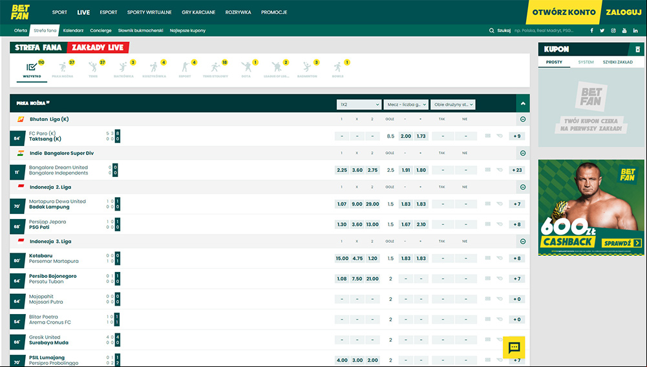Open the SPORTY WIRTUALNE menu item
Viewport: 647px width, 367px height.
149,12
